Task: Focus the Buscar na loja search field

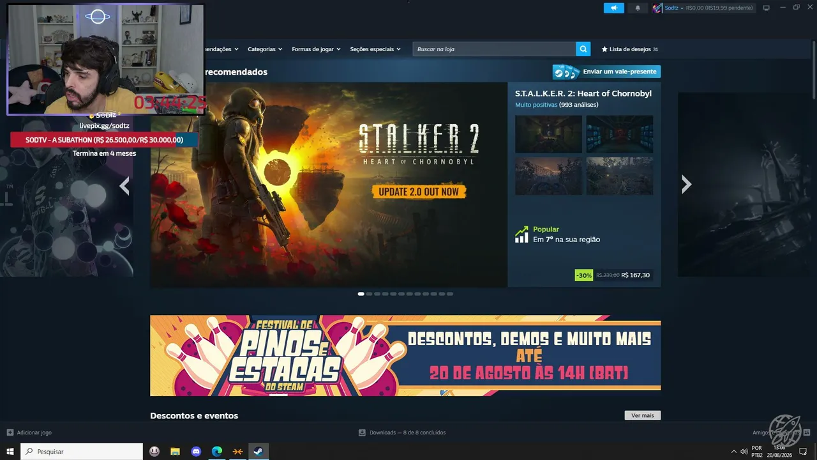Action: pos(495,49)
